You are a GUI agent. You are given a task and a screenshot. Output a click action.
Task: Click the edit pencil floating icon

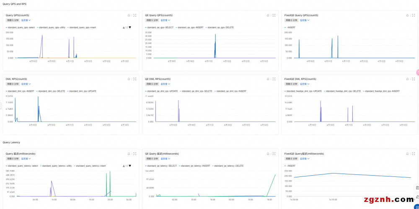(417, 196)
